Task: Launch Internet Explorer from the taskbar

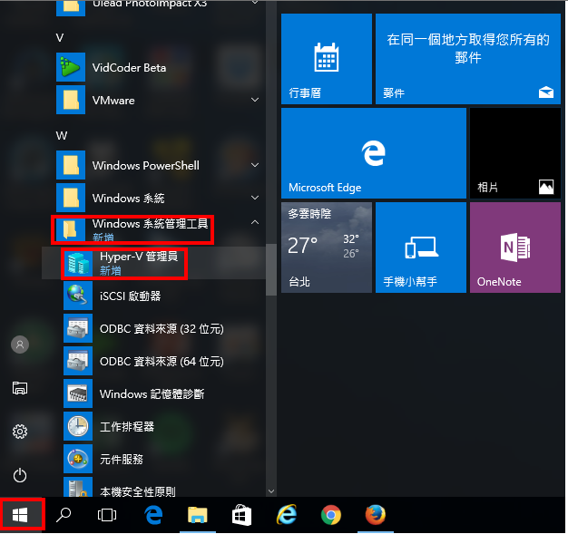Action: [287, 515]
